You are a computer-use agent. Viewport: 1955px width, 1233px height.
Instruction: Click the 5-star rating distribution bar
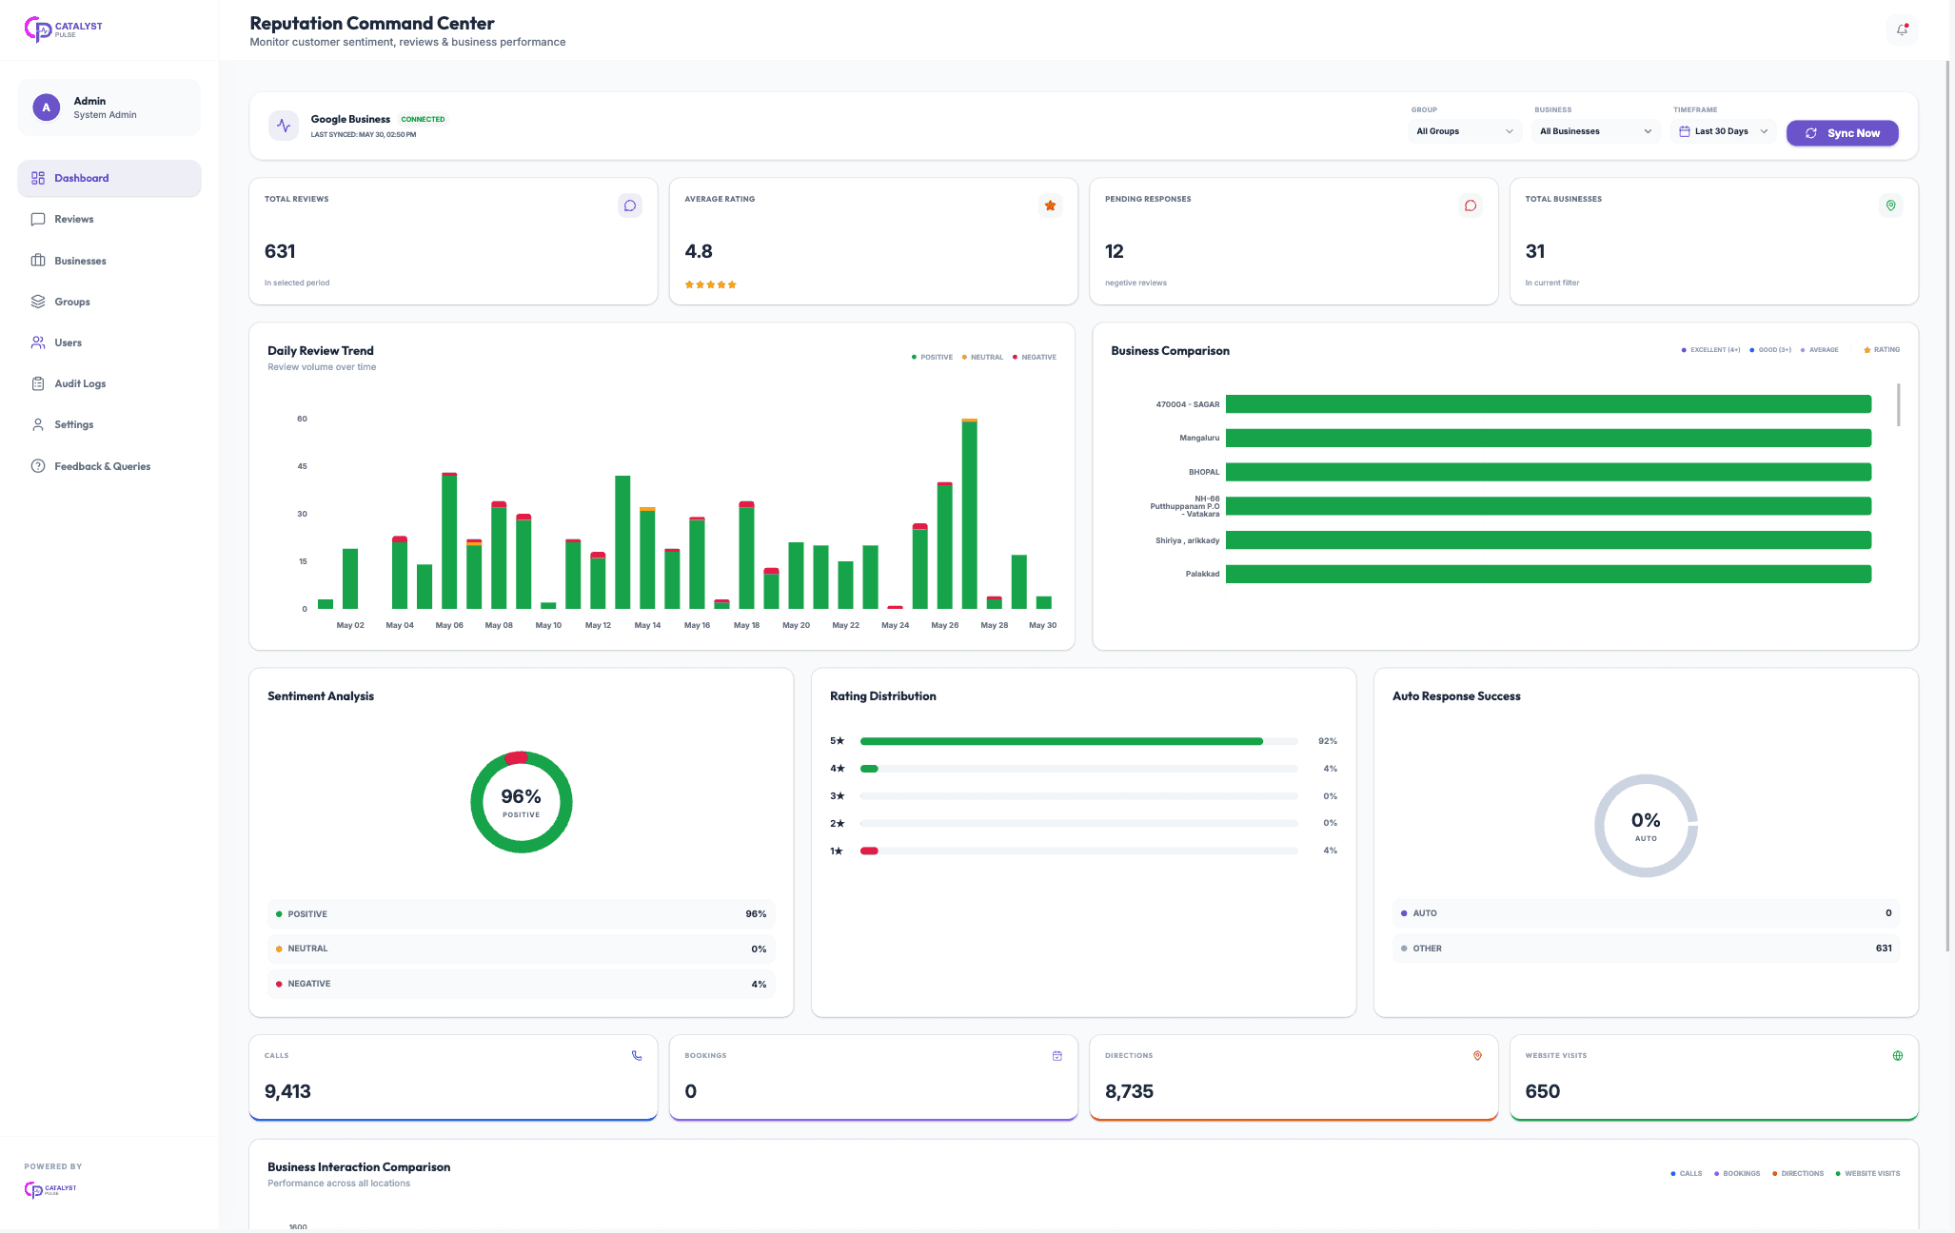tap(1078, 741)
